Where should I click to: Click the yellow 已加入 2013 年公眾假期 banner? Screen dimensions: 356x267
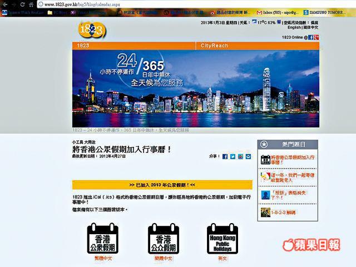(162, 185)
